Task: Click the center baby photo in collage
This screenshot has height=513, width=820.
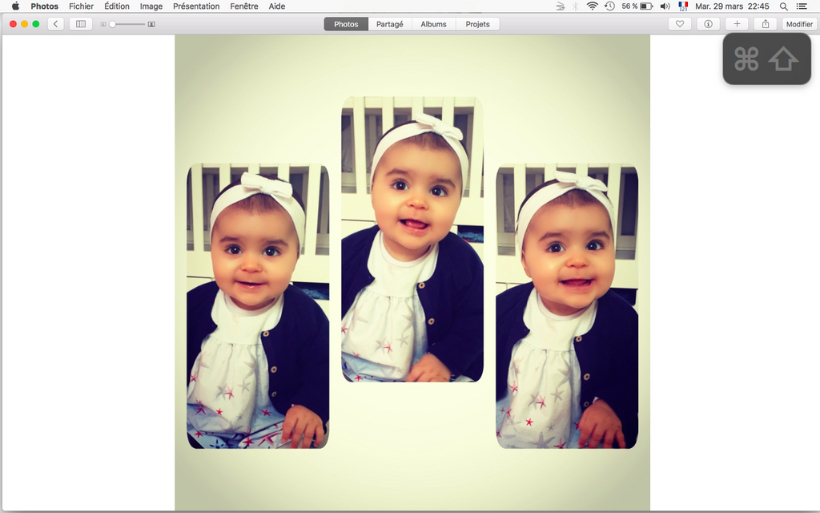Action: 412,239
